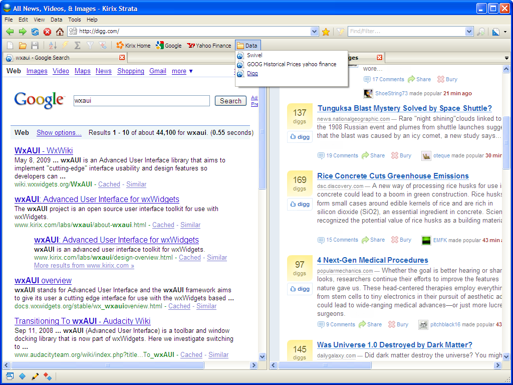Click ShoeString73's avatar thumbnail
The height and width of the screenshot is (385, 513).
coord(368,94)
